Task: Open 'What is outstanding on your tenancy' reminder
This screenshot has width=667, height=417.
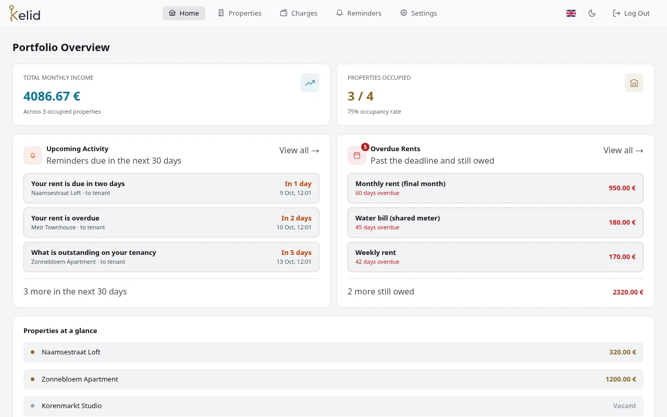Action: click(x=171, y=257)
